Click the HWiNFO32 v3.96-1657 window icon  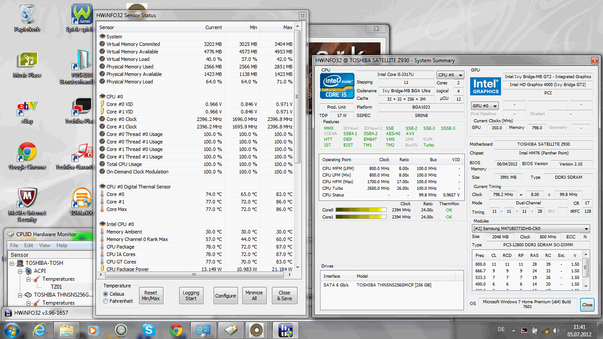(8, 314)
